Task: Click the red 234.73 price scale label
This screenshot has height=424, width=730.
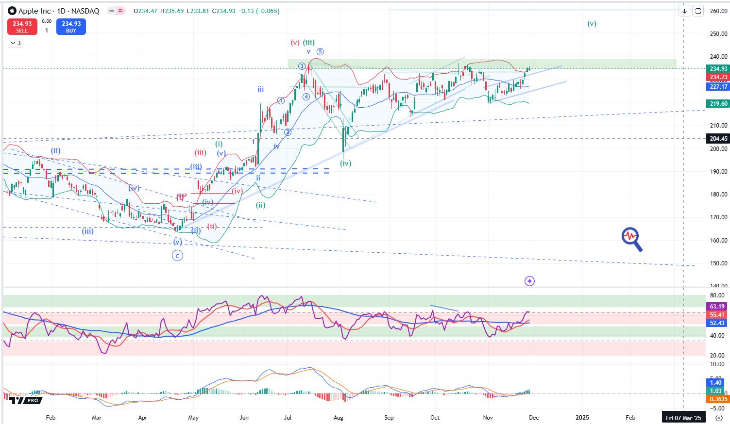Action: [718, 77]
